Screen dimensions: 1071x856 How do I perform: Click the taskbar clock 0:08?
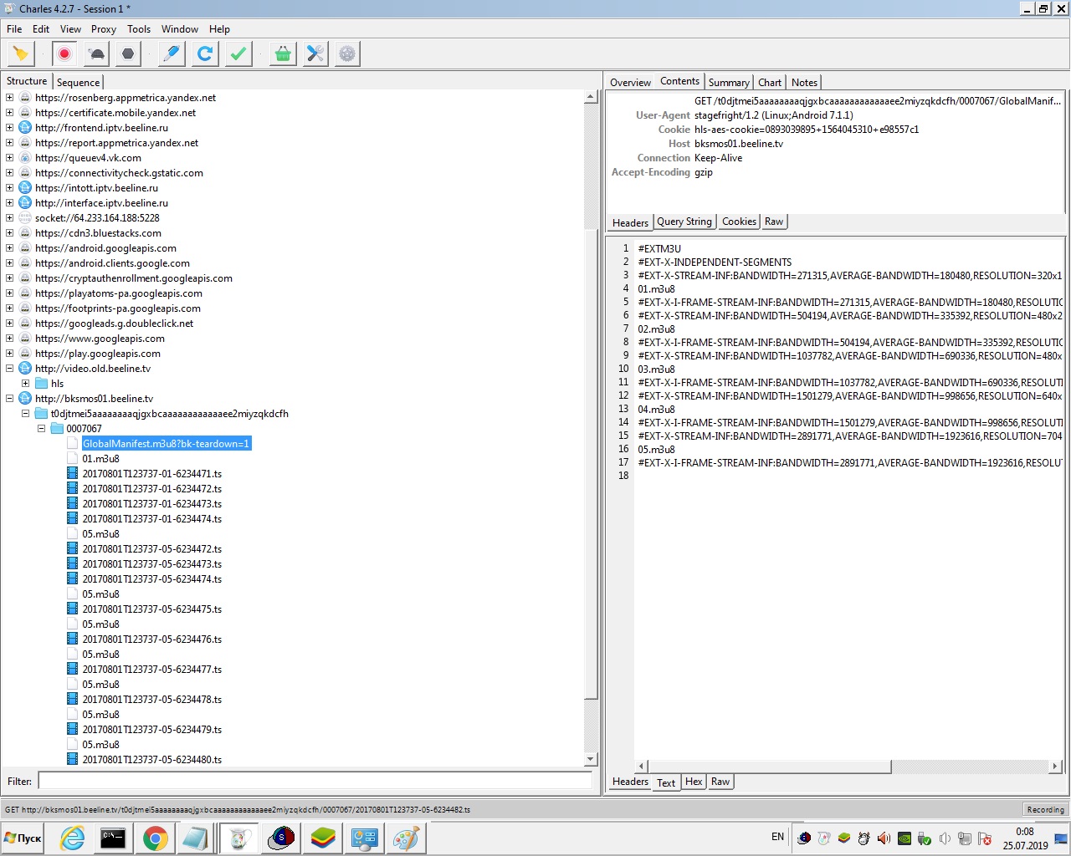pos(1025,832)
